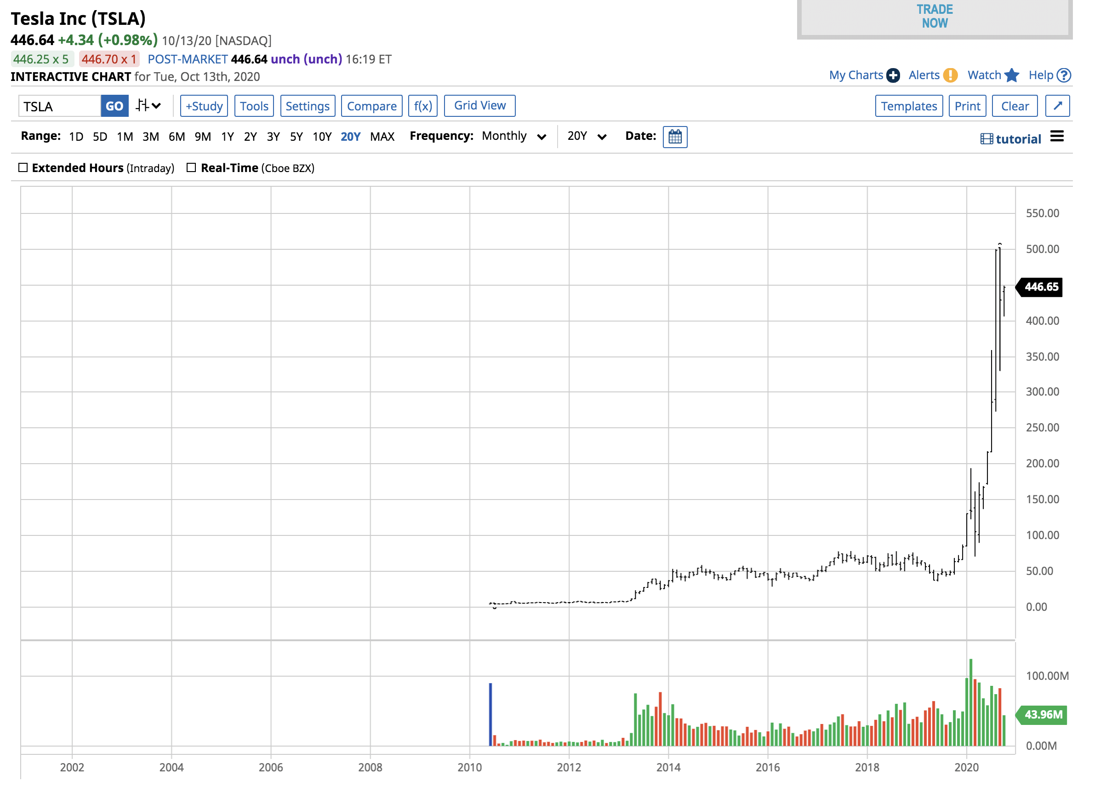
Task: Open the hamburger menu icon
Action: (x=1057, y=136)
